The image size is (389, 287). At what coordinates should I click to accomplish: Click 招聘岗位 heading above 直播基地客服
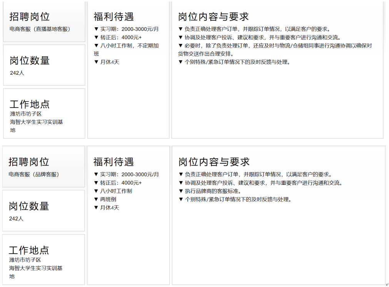point(30,17)
